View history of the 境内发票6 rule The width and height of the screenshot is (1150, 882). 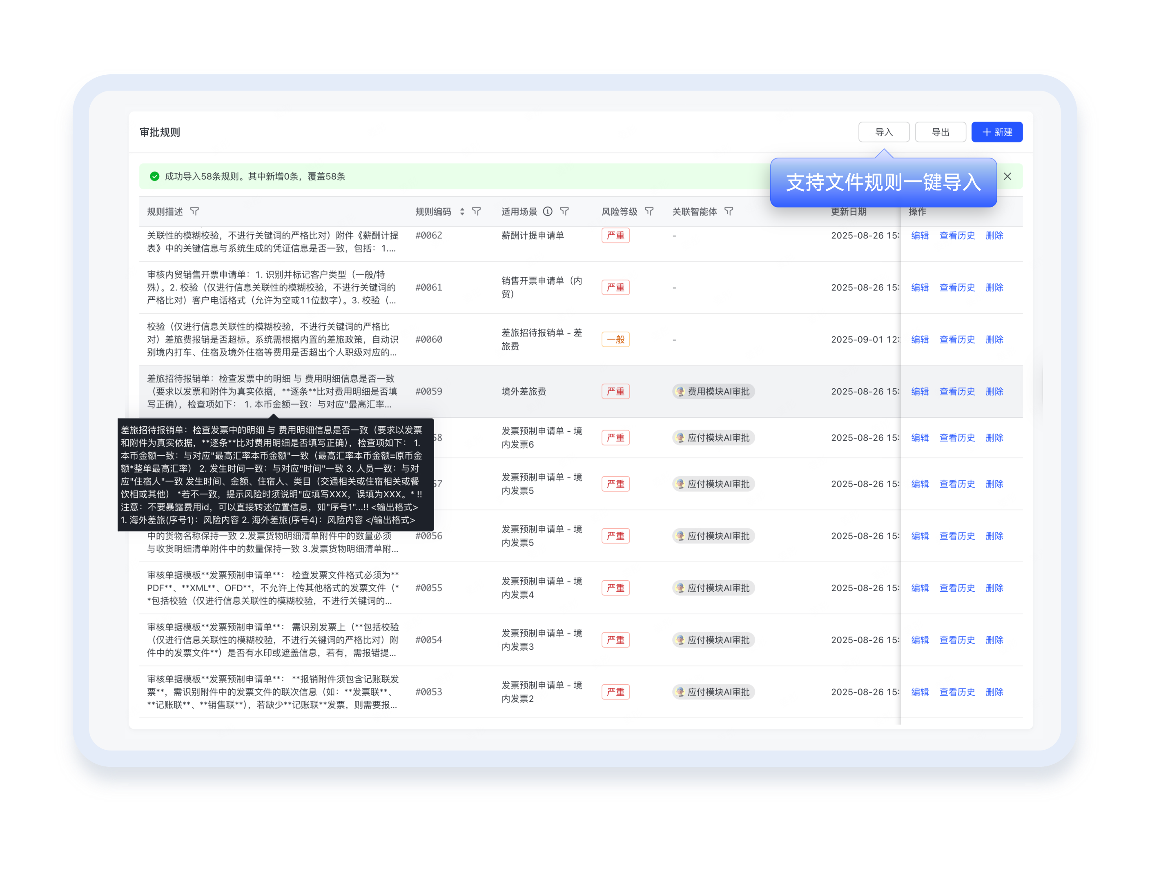click(x=957, y=437)
